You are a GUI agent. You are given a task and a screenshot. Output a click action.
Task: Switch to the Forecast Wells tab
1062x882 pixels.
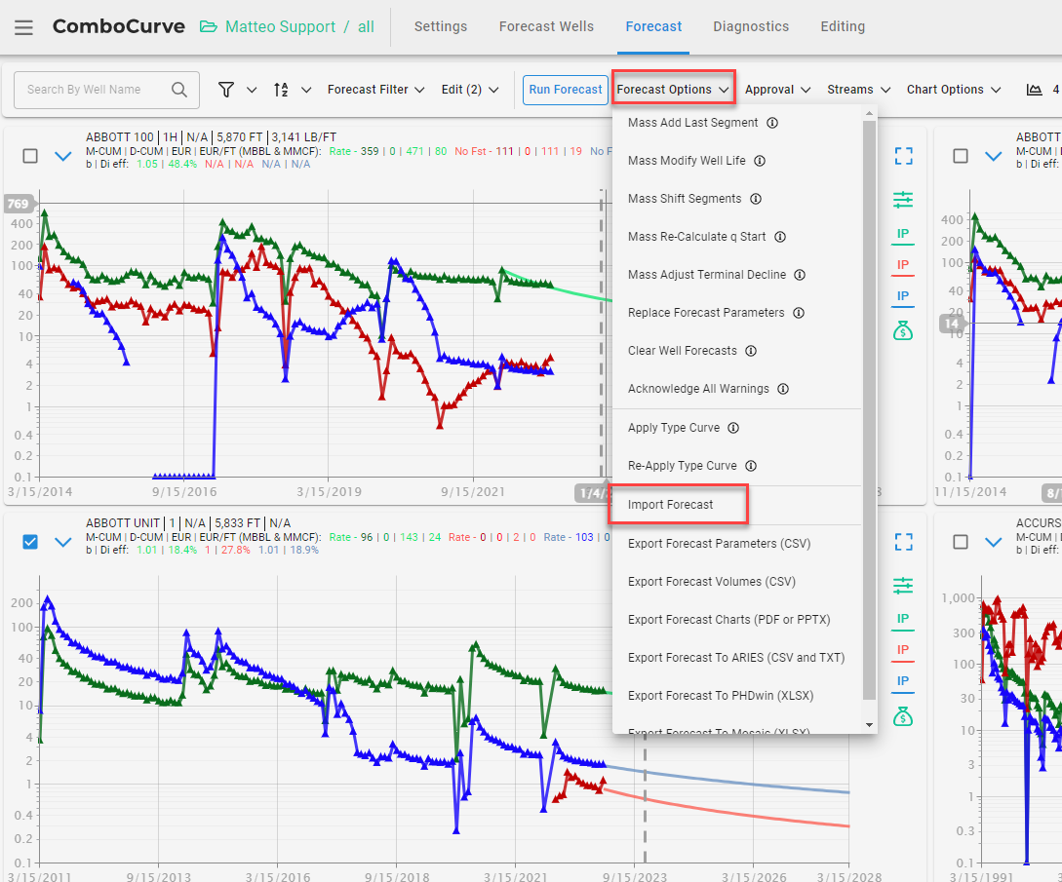point(546,26)
